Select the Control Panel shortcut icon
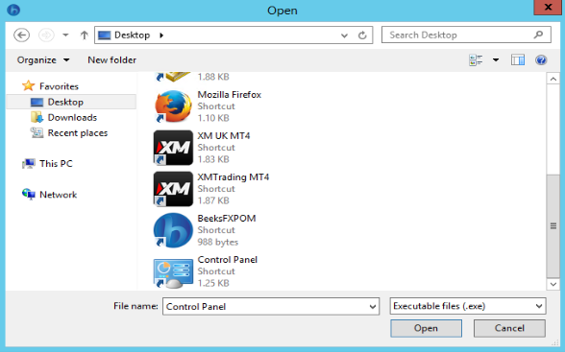This screenshot has height=352, width=565. coord(173,273)
